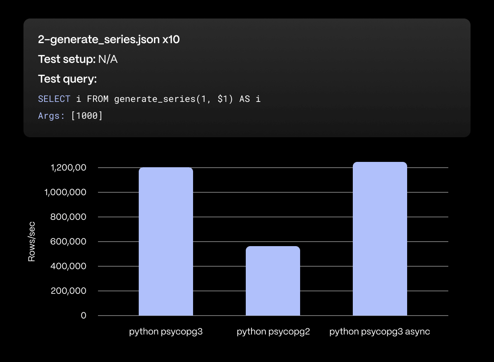Click the 200,000 y-axis tick label

tap(68, 291)
